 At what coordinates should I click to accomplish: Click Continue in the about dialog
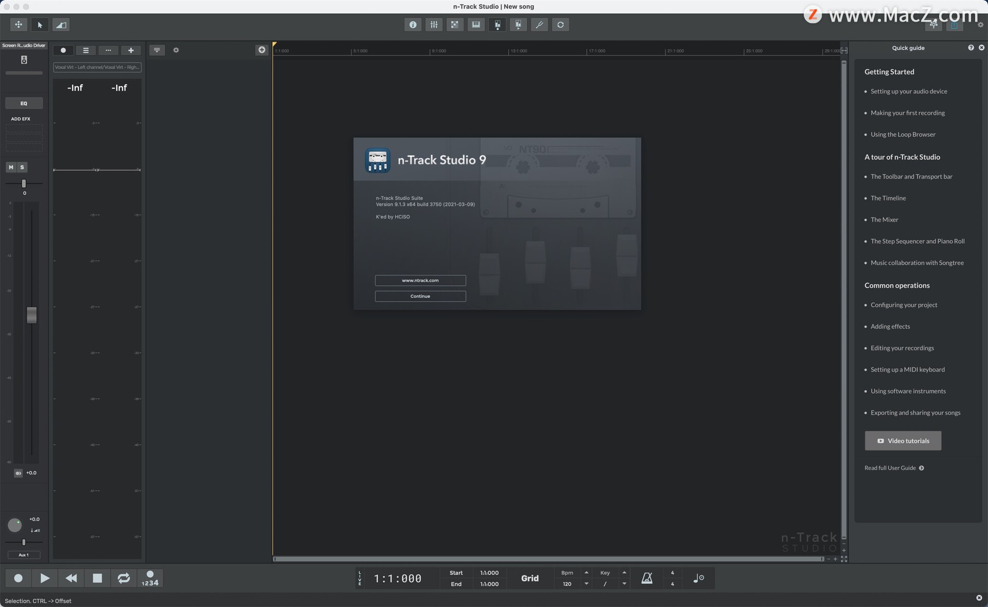click(x=420, y=296)
